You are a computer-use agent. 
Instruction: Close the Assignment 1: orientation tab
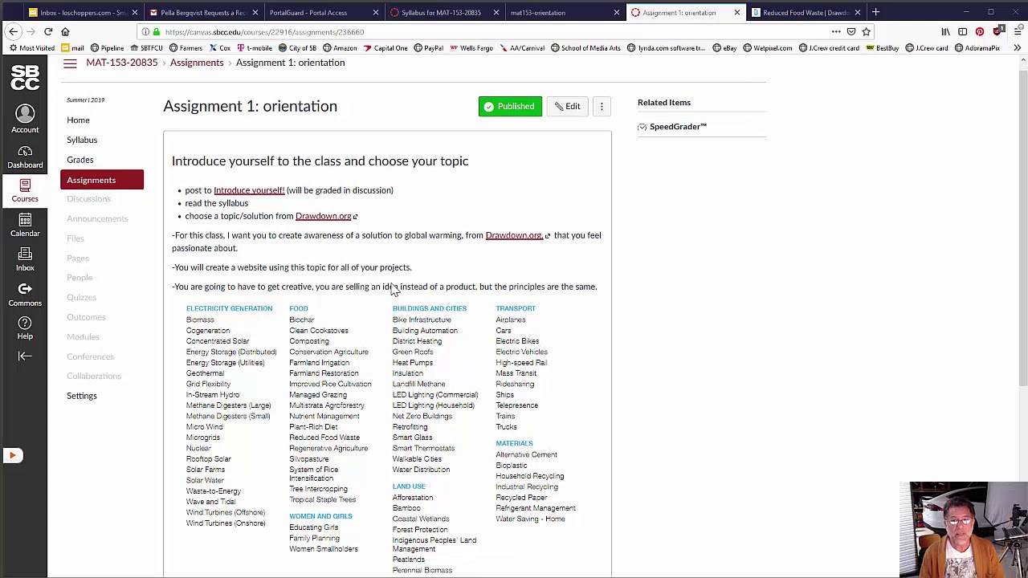pos(736,12)
